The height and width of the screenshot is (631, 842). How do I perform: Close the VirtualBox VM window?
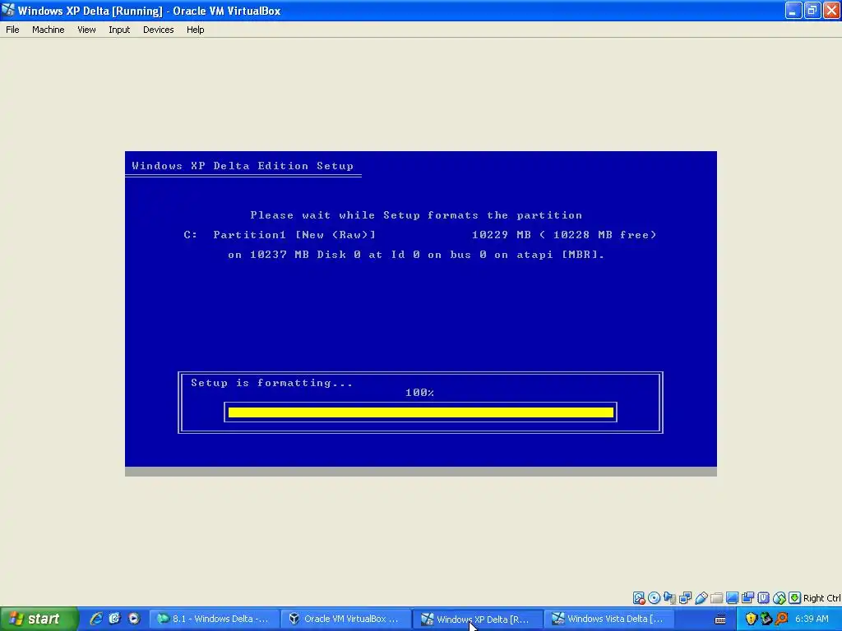click(832, 10)
